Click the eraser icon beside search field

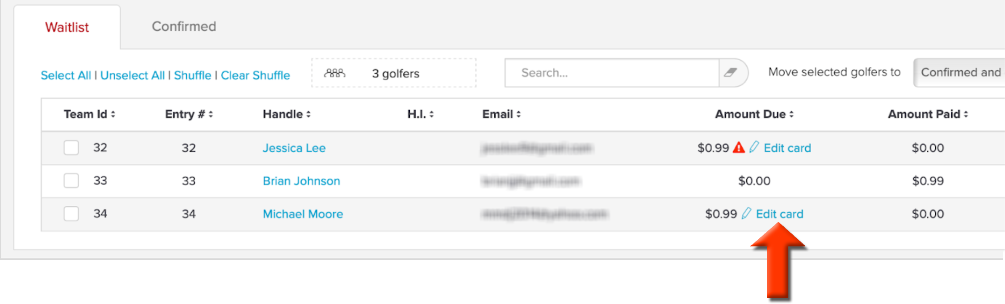click(731, 72)
